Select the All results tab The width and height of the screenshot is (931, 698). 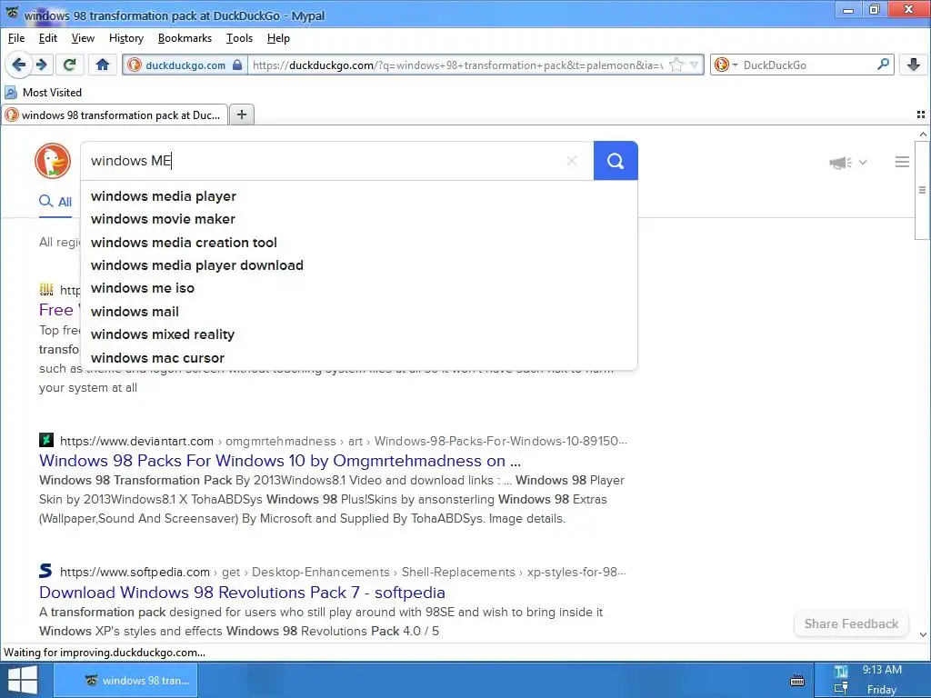[55, 202]
